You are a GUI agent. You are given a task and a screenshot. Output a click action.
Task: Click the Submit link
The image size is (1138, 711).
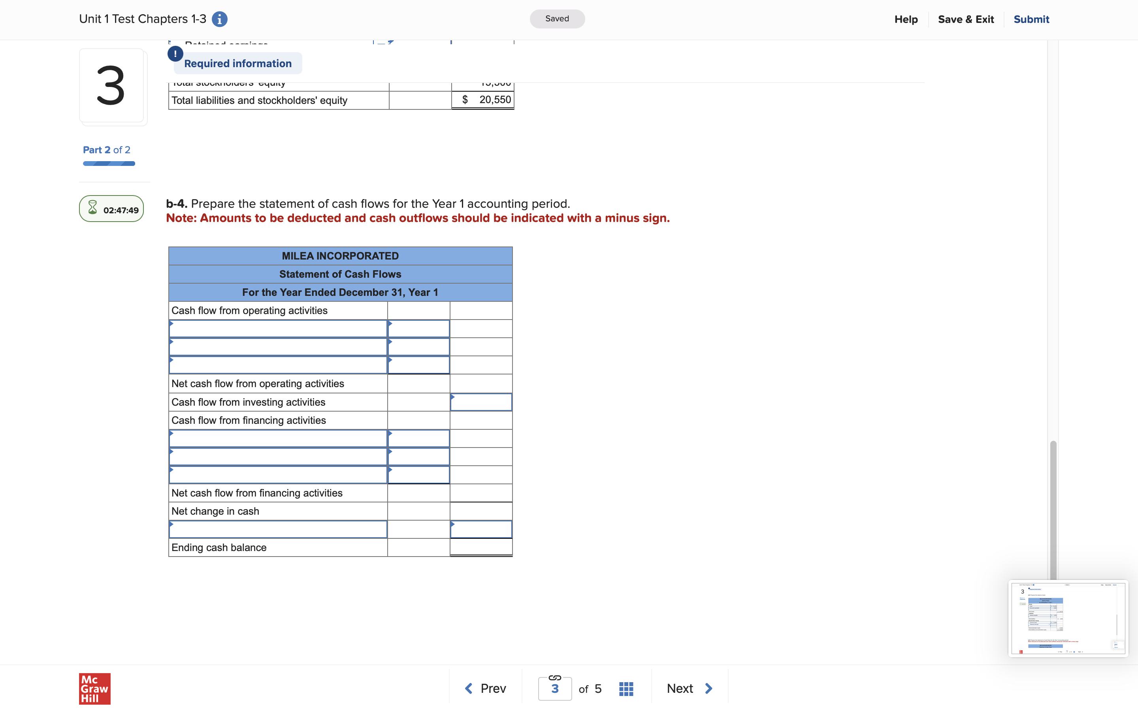coord(1031,19)
